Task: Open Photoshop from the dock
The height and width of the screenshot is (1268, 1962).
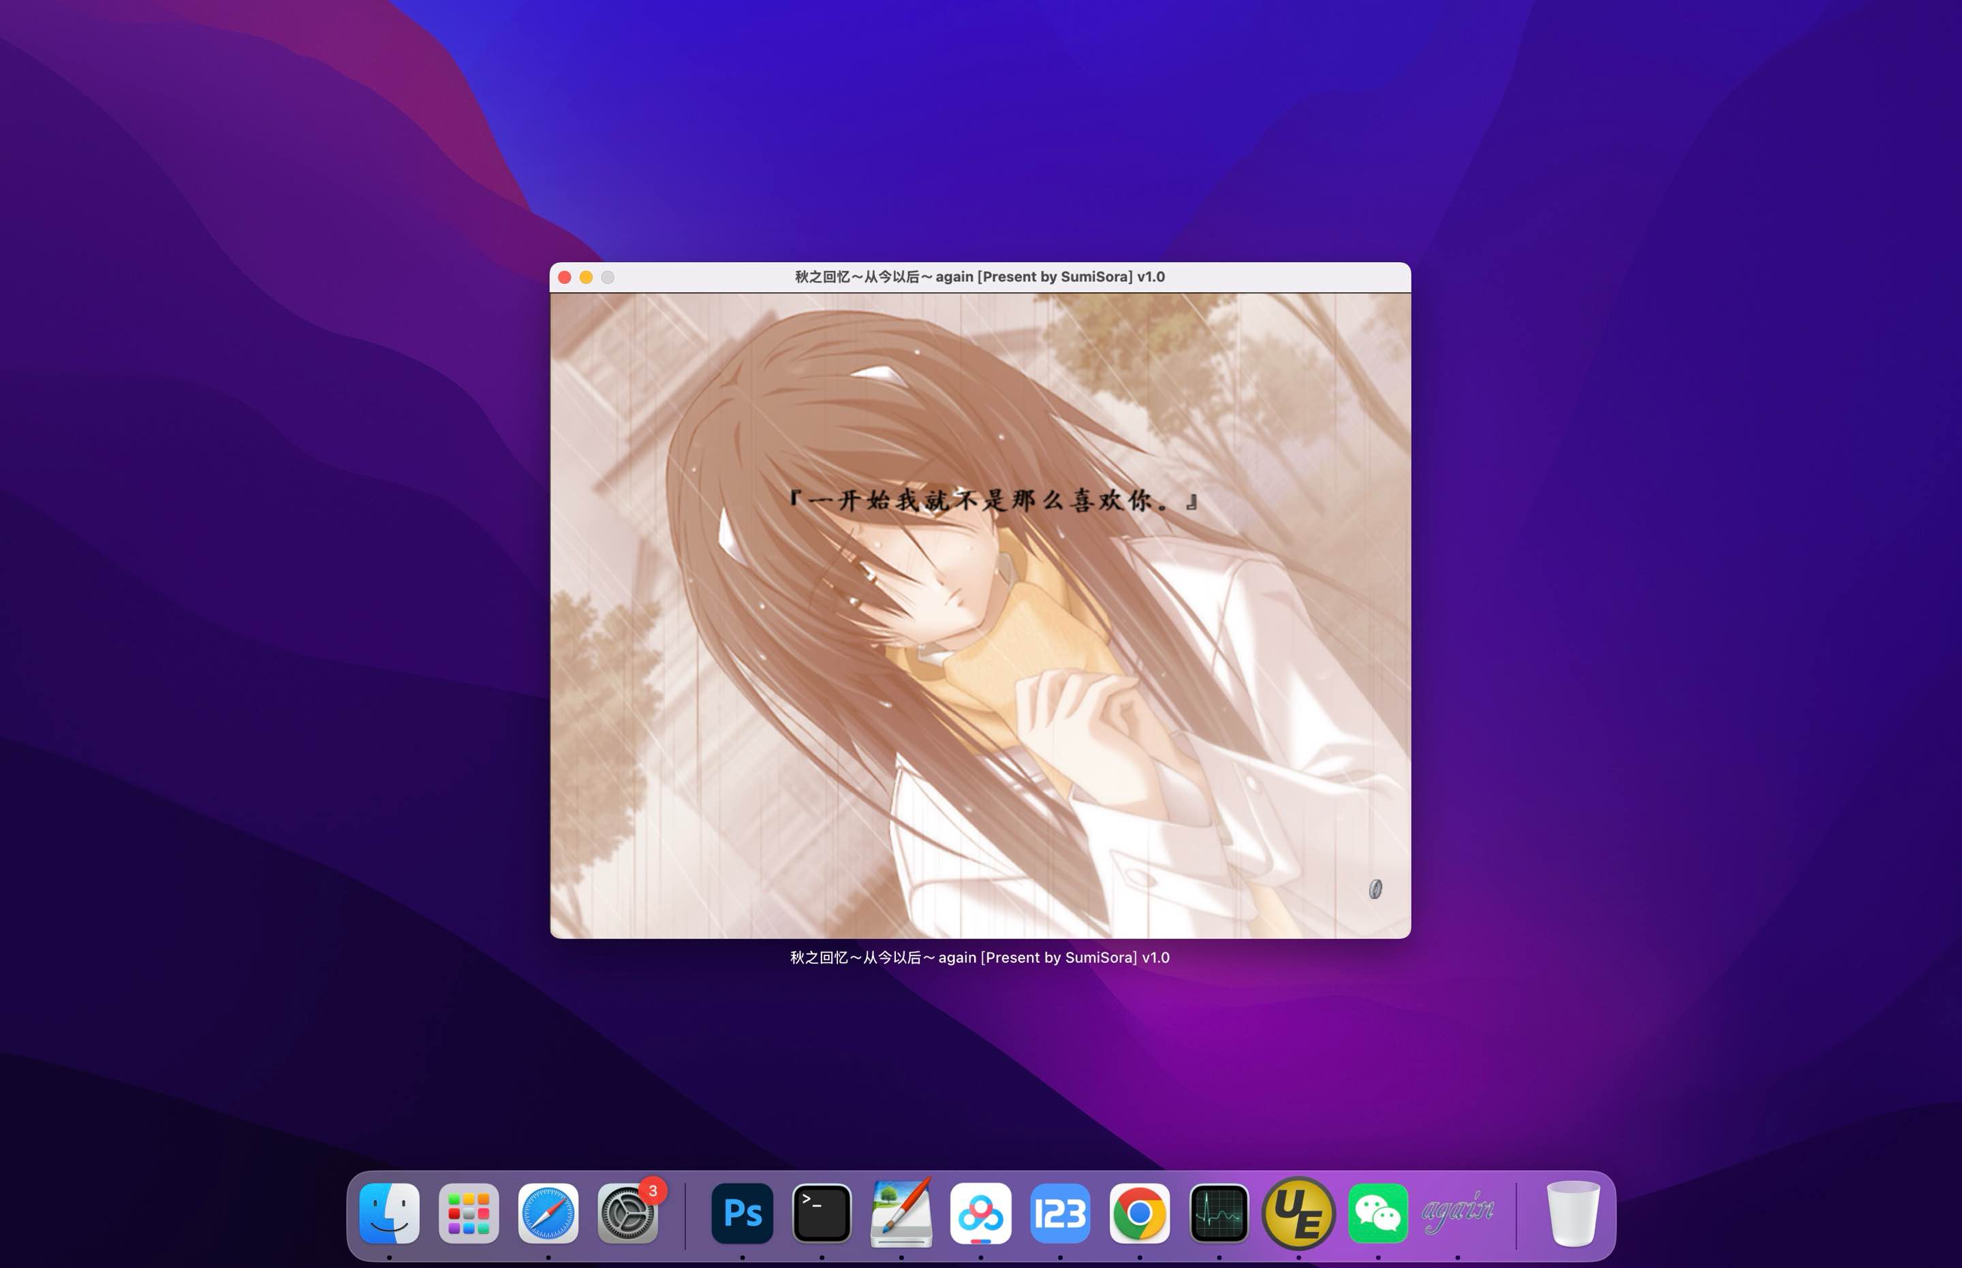Action: (x=742, y=1213)
